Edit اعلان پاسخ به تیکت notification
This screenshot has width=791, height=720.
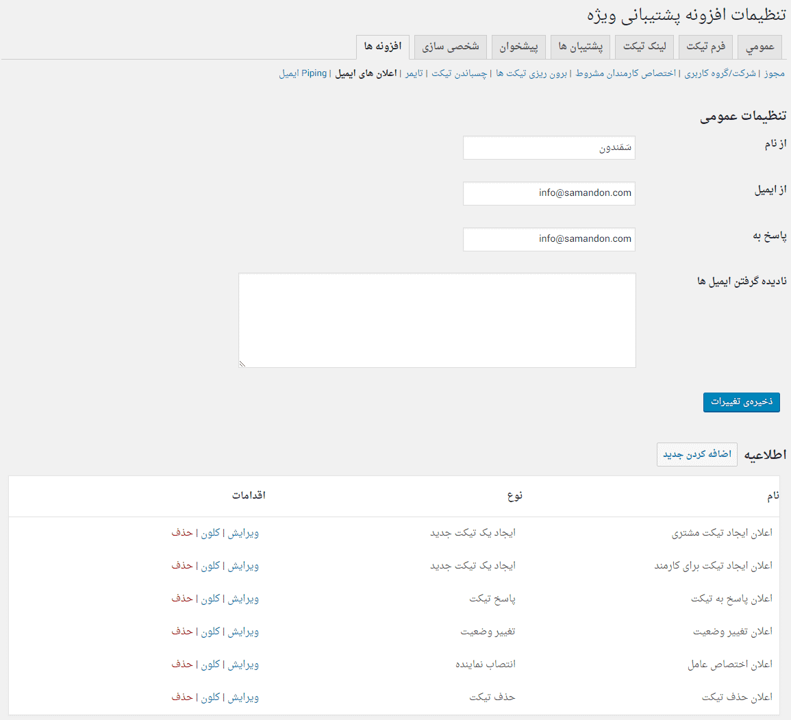(243, 599)
